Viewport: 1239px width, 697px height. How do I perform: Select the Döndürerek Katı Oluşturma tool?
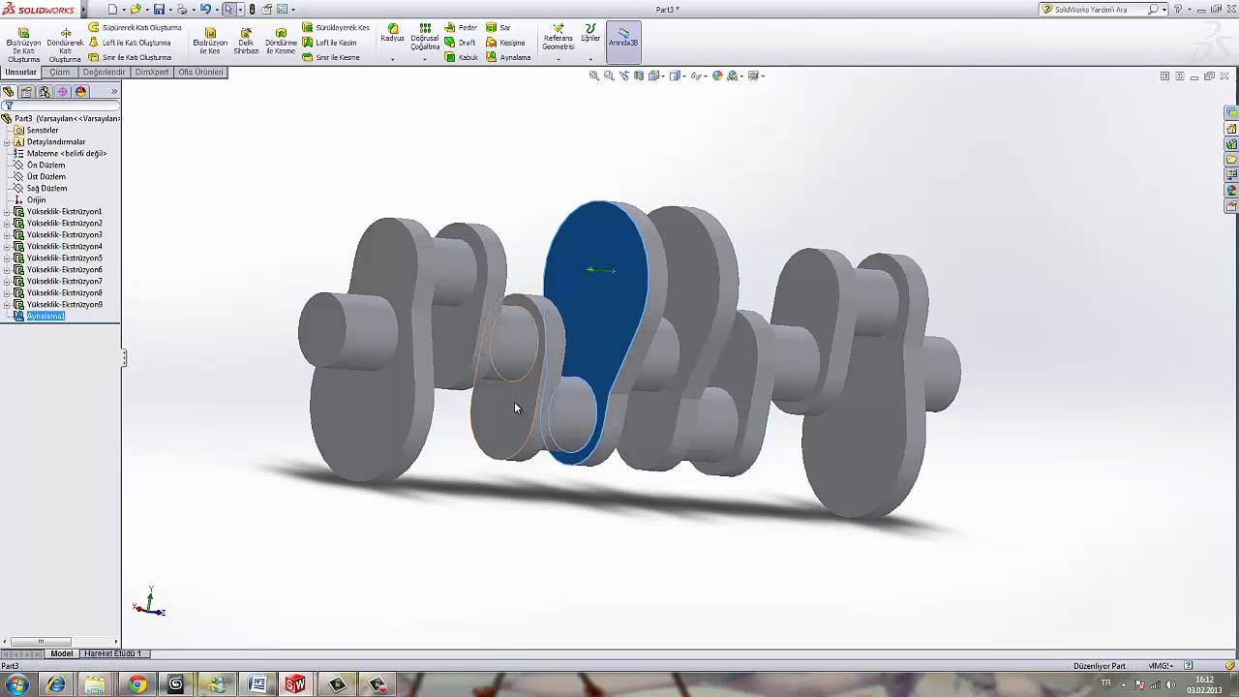click(66, 45)
